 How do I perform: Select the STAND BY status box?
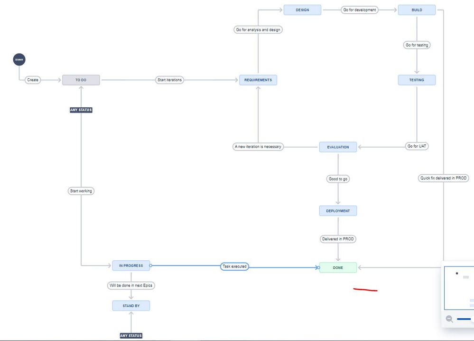[131, 306]
